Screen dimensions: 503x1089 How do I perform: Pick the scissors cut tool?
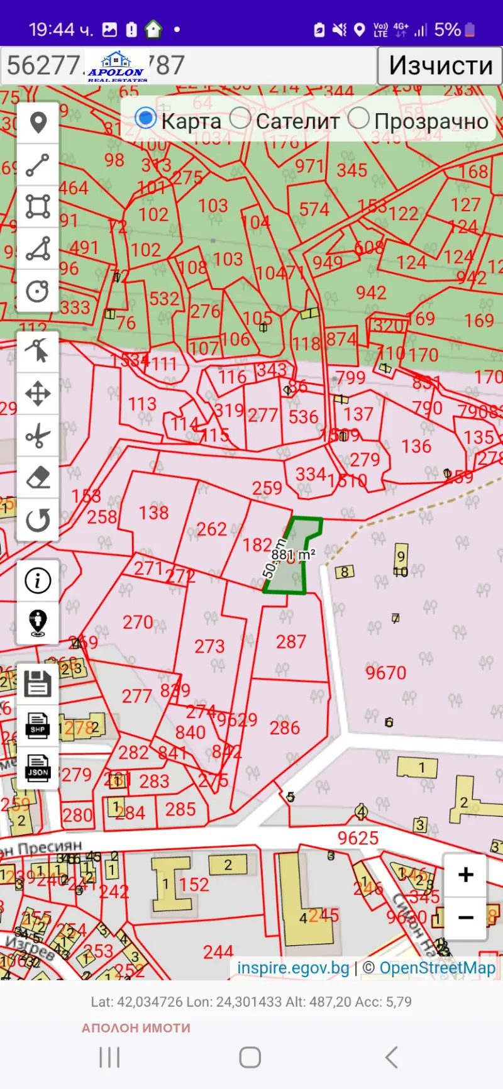tap(38, 436)
